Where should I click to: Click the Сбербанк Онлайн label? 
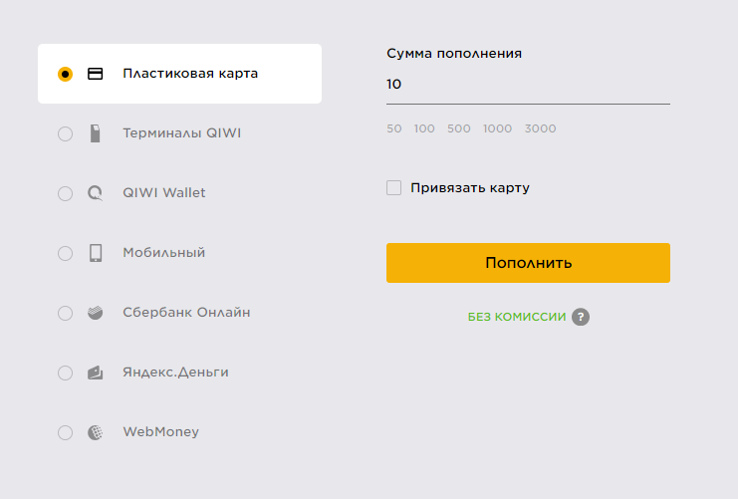tap(186, 313)
